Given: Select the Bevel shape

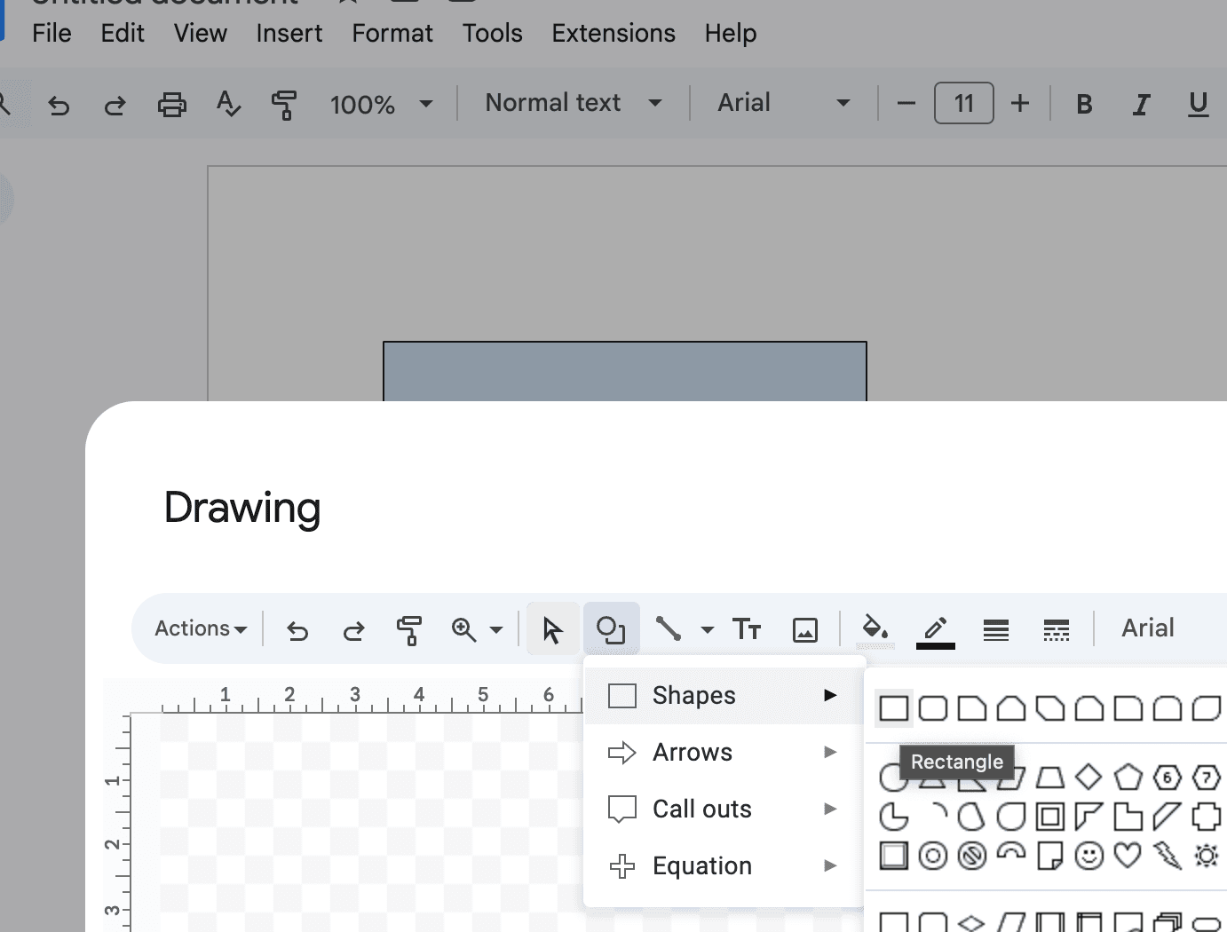Looking at the screenshot, I should (x=893, y=856).
